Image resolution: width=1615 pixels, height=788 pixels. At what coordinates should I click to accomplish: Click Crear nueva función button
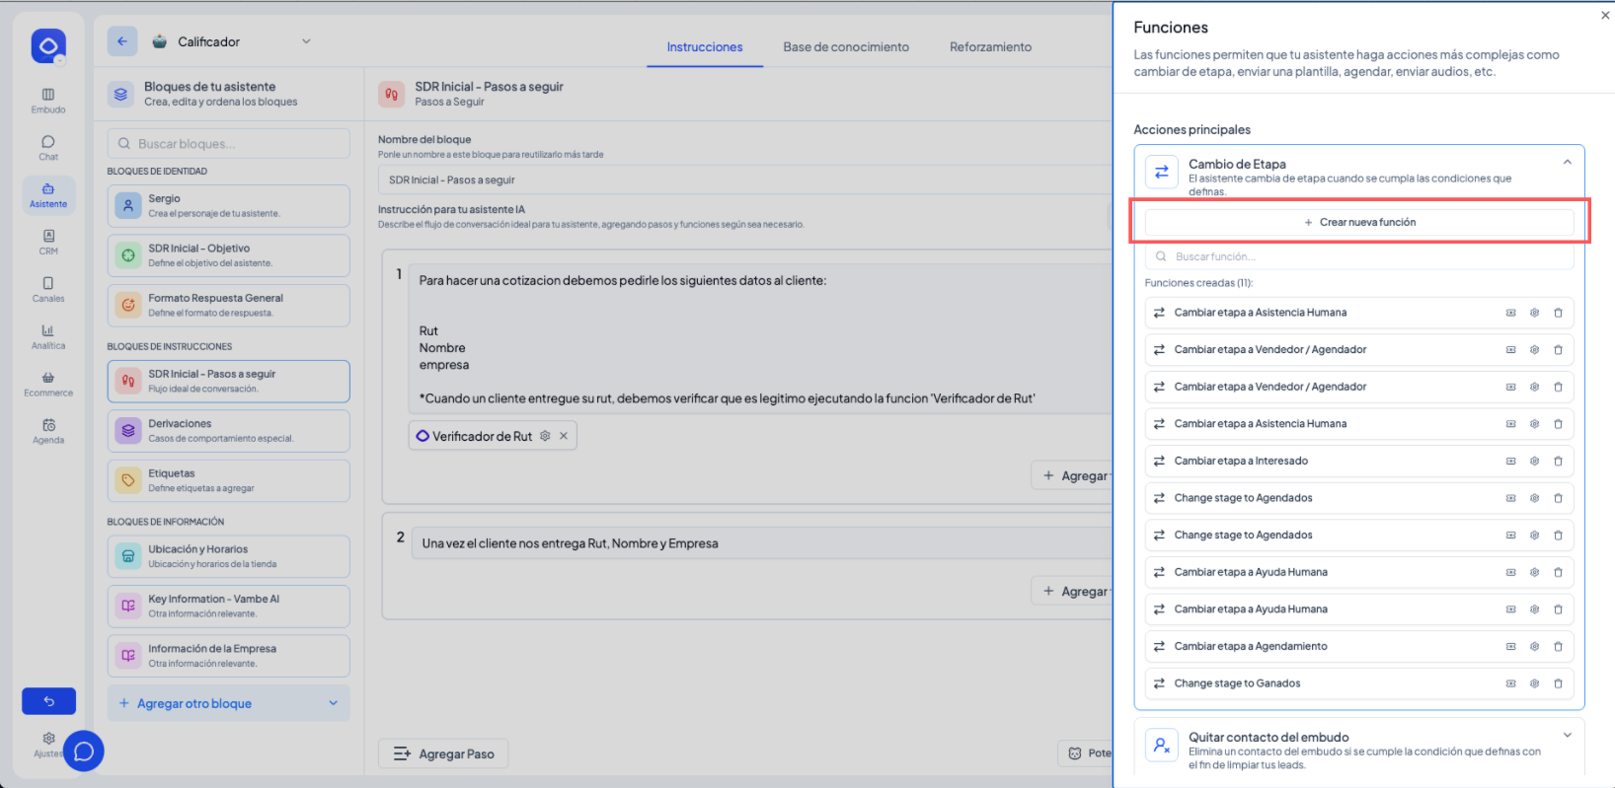(x=1359, y=222)
